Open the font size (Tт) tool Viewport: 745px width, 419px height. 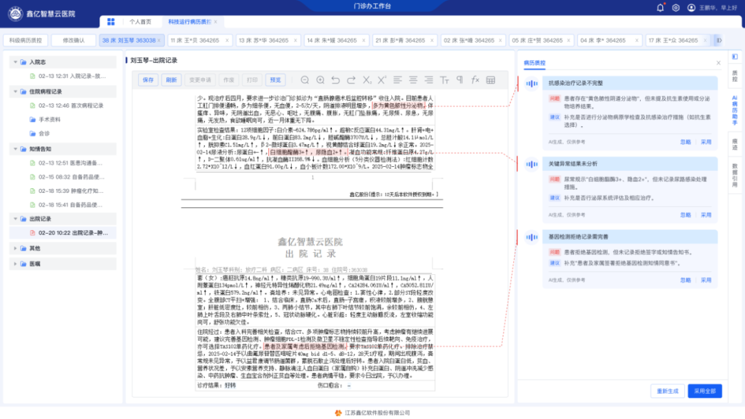pyautogui.click(x=444, y=80)
